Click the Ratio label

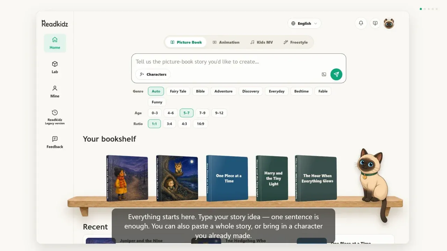[x=138, y=124]
